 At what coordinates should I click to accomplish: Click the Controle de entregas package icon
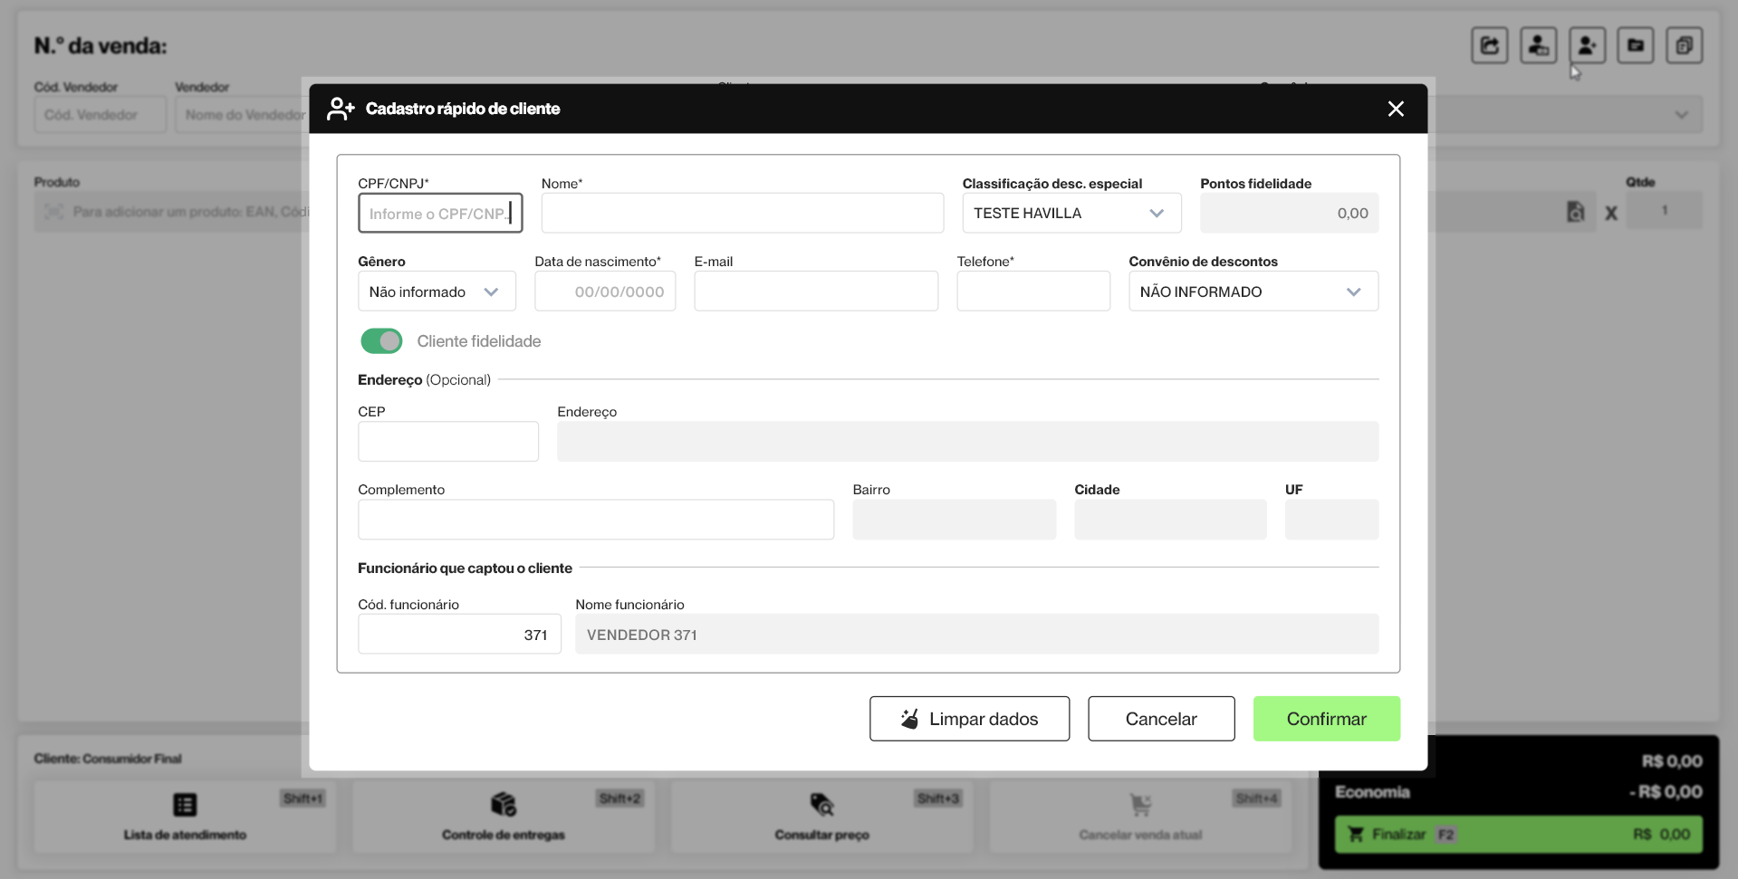504,804
